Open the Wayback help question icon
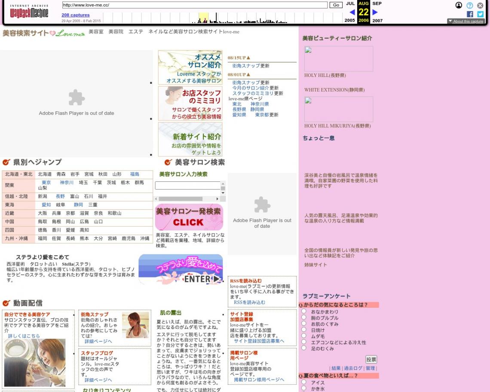The width and height of the screenshot is (490, 392). click(x=470, y=5)
